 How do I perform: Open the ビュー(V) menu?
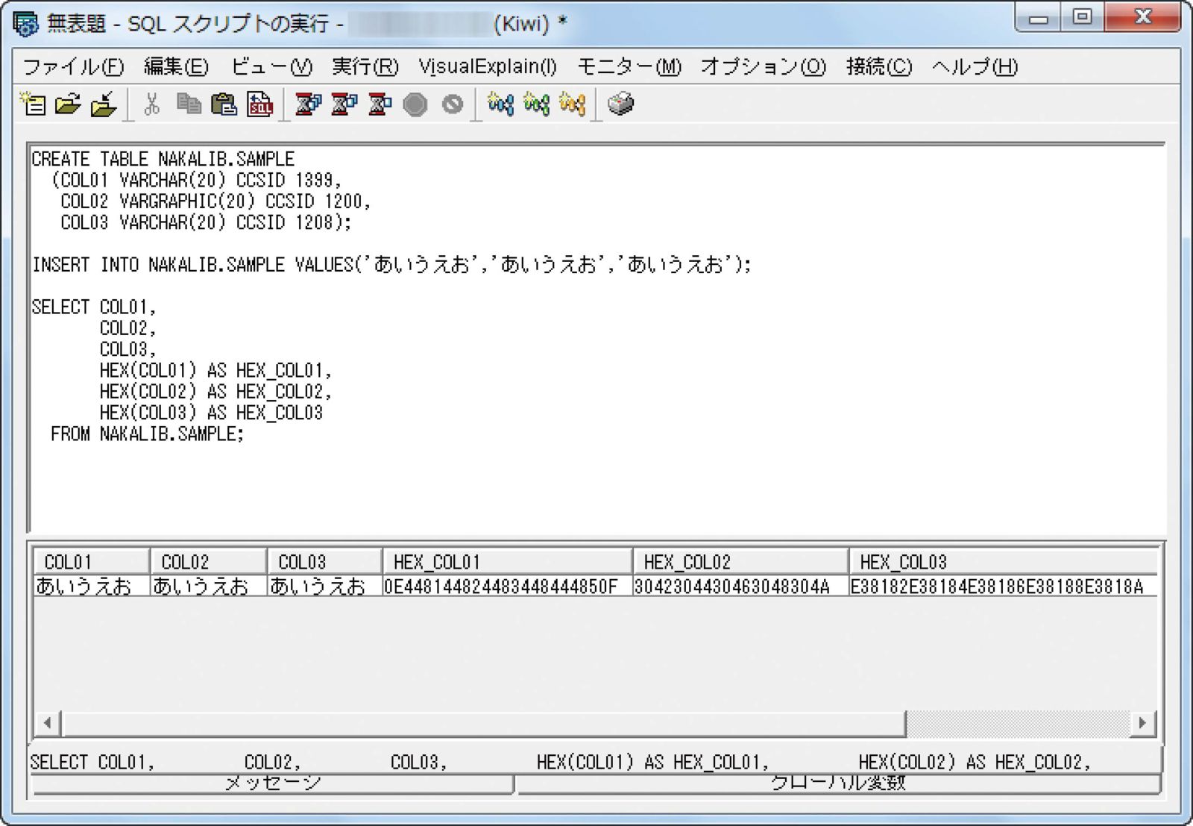click(x=271, y=67)
